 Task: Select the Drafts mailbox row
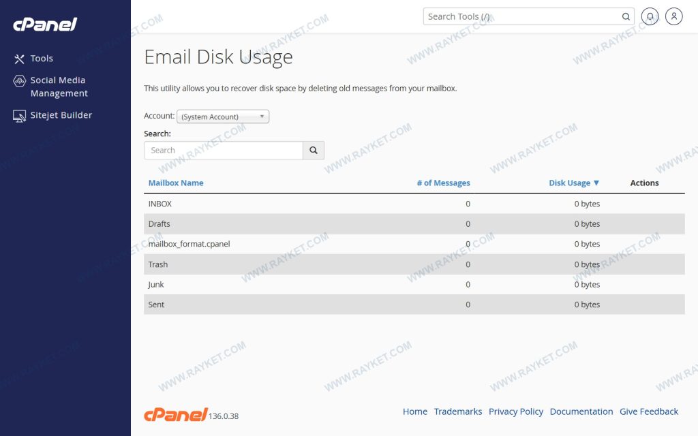(x=414, y=223)
